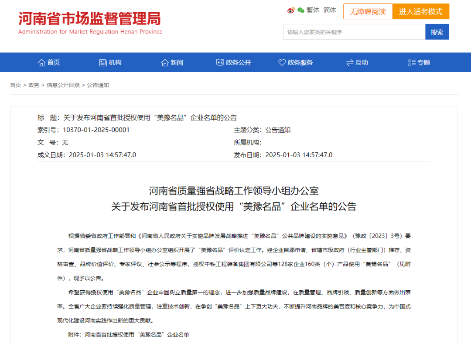Navigate to 信息公开目录 in breadcrumb
The height and width of the screenshot is (346, 471).
[63, 85]
